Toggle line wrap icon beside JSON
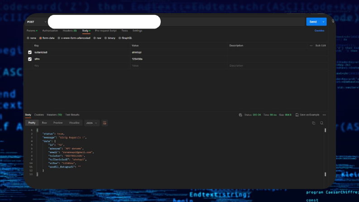 [x=105, y=123]
